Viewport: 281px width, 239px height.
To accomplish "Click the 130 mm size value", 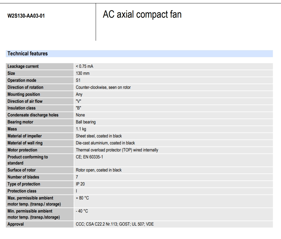I will pos(83,73).
